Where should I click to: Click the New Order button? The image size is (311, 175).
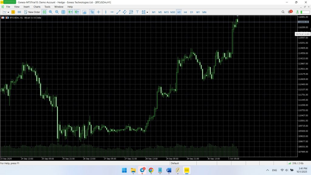(x=32, y=12)
